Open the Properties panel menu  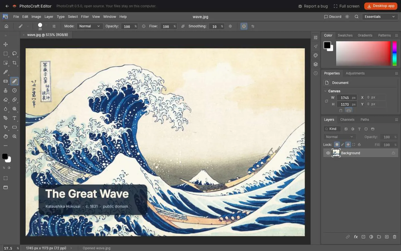[397, 73]
